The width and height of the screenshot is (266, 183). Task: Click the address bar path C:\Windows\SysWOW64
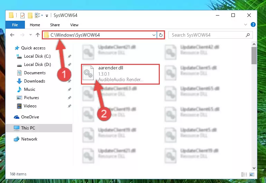click(75, 35)
